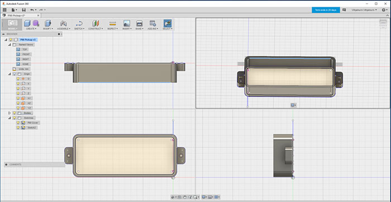Toggle visibility of the Z axis
391x202 pixels.
pos(18,93)
